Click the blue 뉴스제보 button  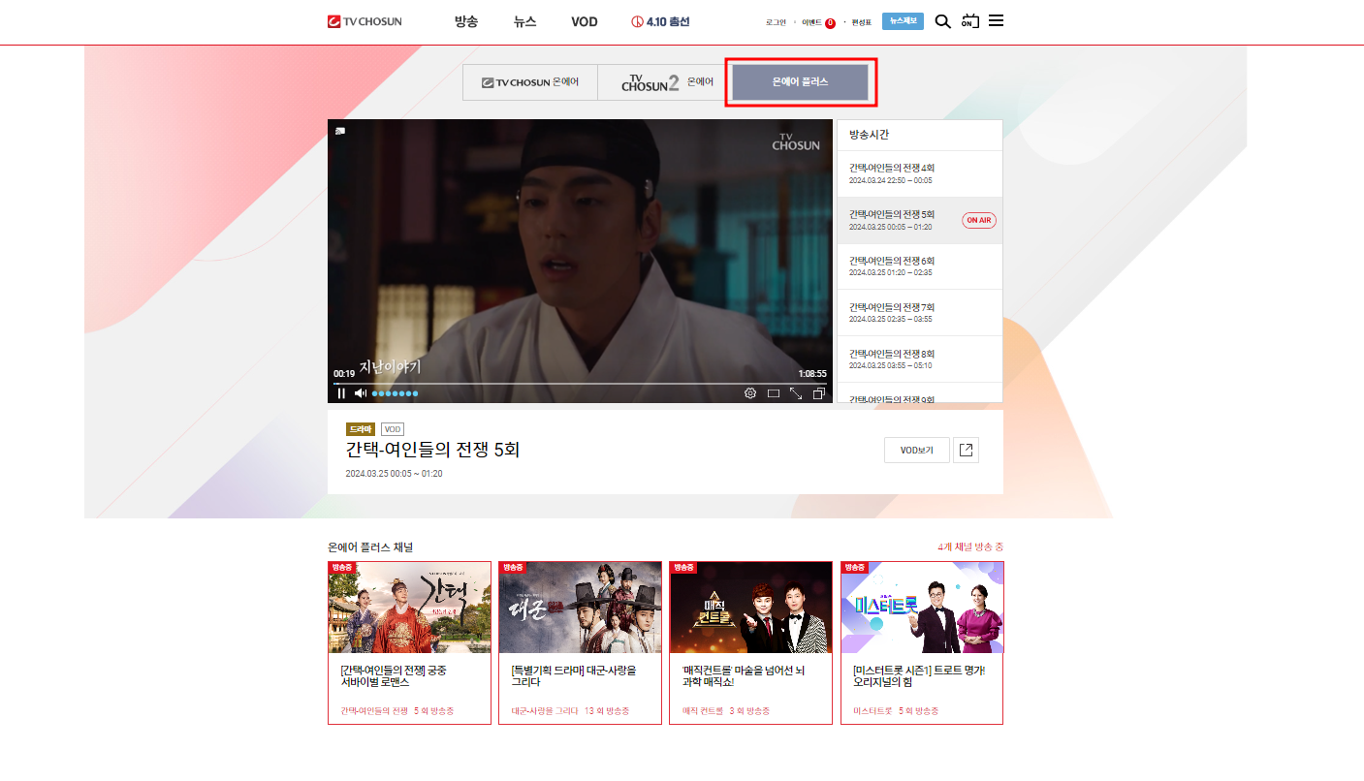903,21
